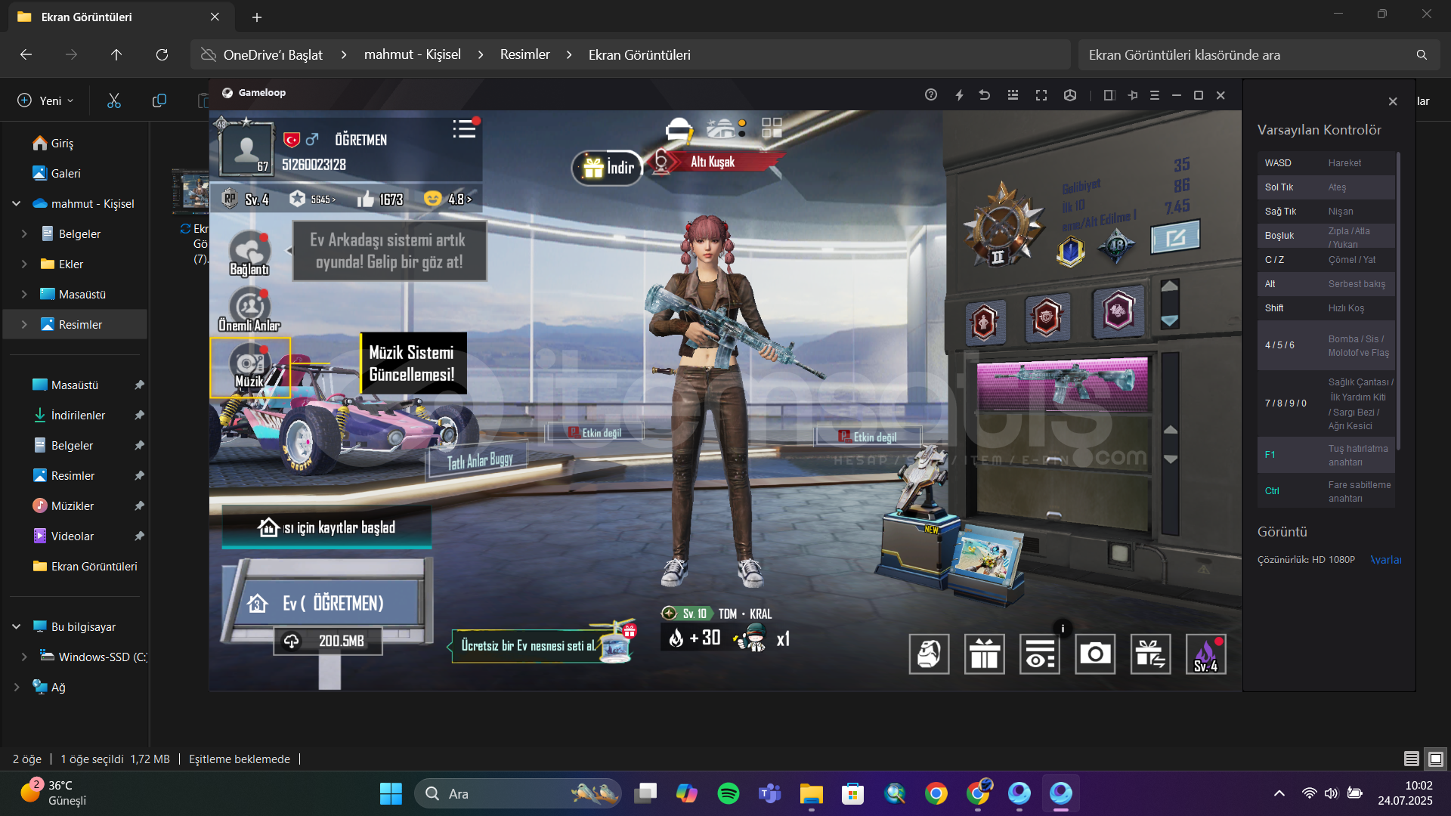
Task: Click the player avatar level 67
Action: 246,149
